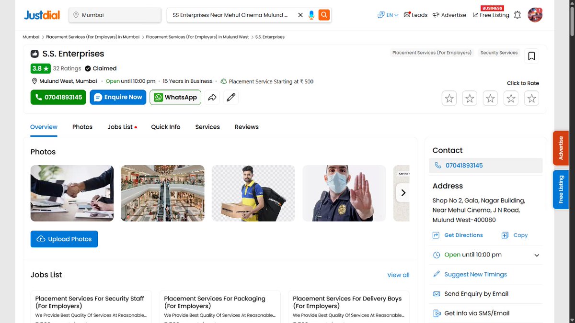
Task: Open the Advertise header link
Action: (449, 15)
